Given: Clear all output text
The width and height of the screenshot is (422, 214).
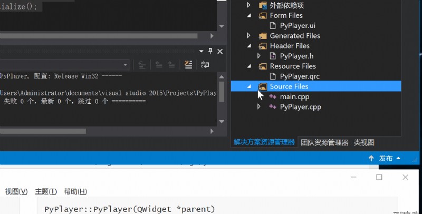Looking at the screenshot, I should coord(188,64).
